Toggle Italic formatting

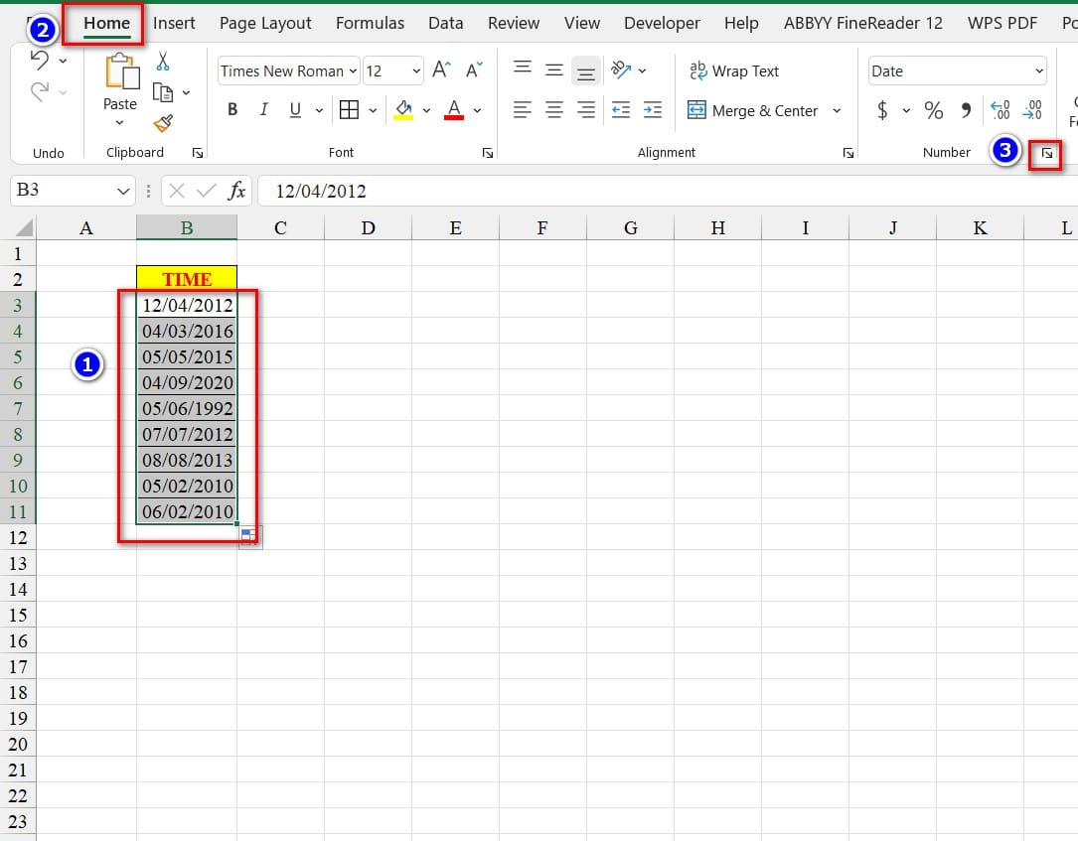(263, 110)
